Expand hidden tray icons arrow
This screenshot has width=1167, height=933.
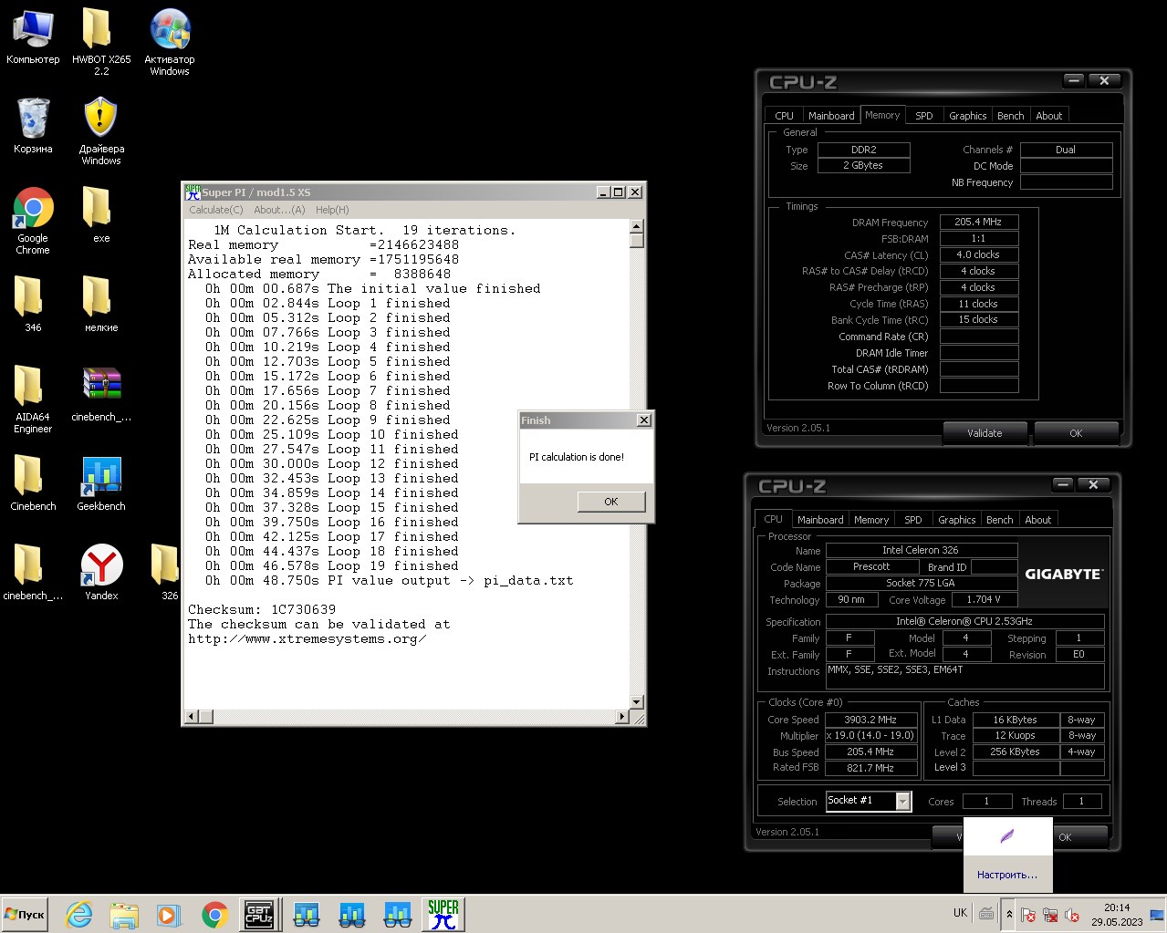click(x=1009, y=914)
